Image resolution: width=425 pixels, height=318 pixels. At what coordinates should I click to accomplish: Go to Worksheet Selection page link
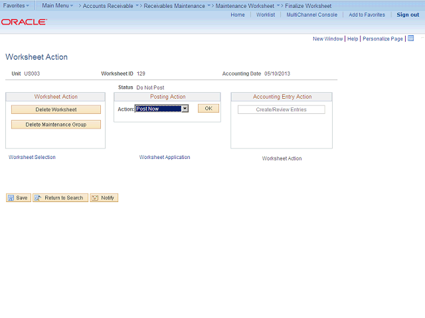click(x=32, y=157)
